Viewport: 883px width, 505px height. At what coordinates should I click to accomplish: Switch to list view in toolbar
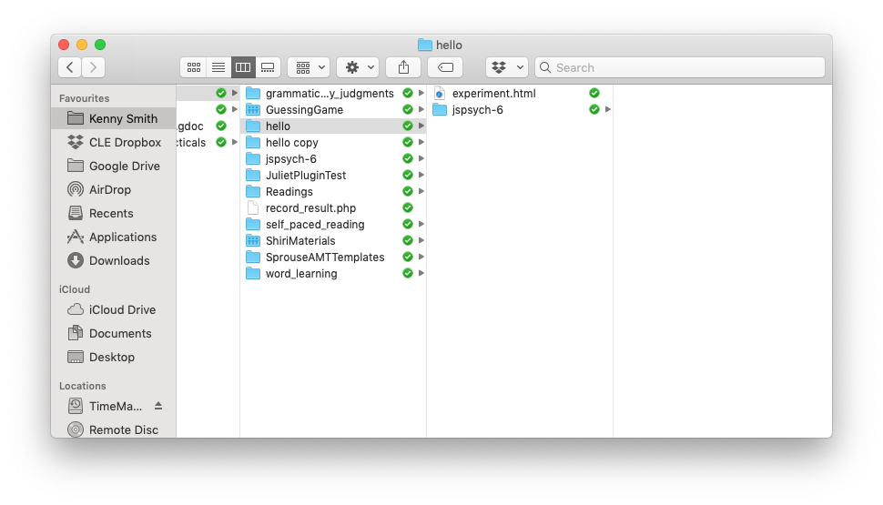click(x=218, y=67)
